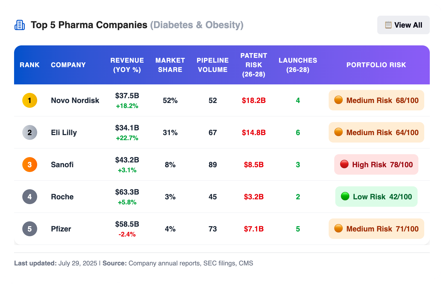Viewport: 446px width, 284px height.
Task: Open the Eli Lilly company name
Action: (64, 132)
